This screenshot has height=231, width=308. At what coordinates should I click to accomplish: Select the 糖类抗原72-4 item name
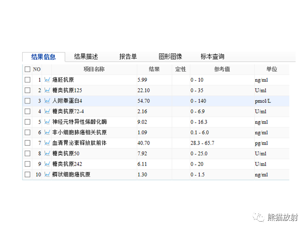[68, 111]
